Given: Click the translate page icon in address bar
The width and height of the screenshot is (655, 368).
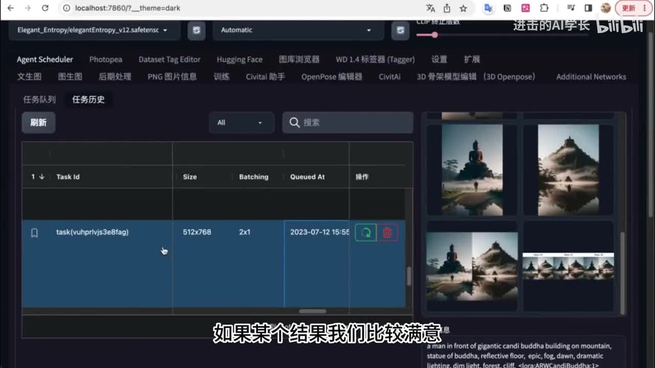Looking at the screenshot, I should click(430, 8).
